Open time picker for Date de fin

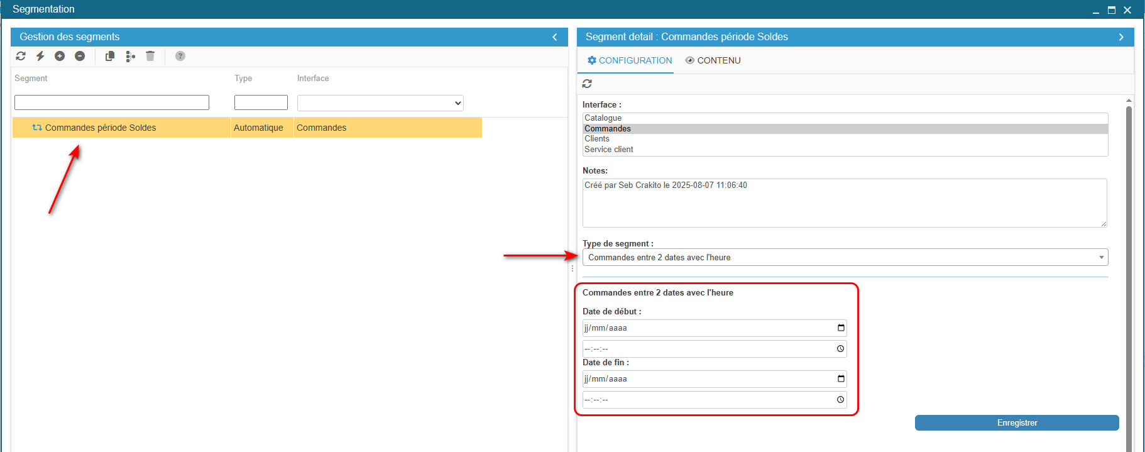840,400
